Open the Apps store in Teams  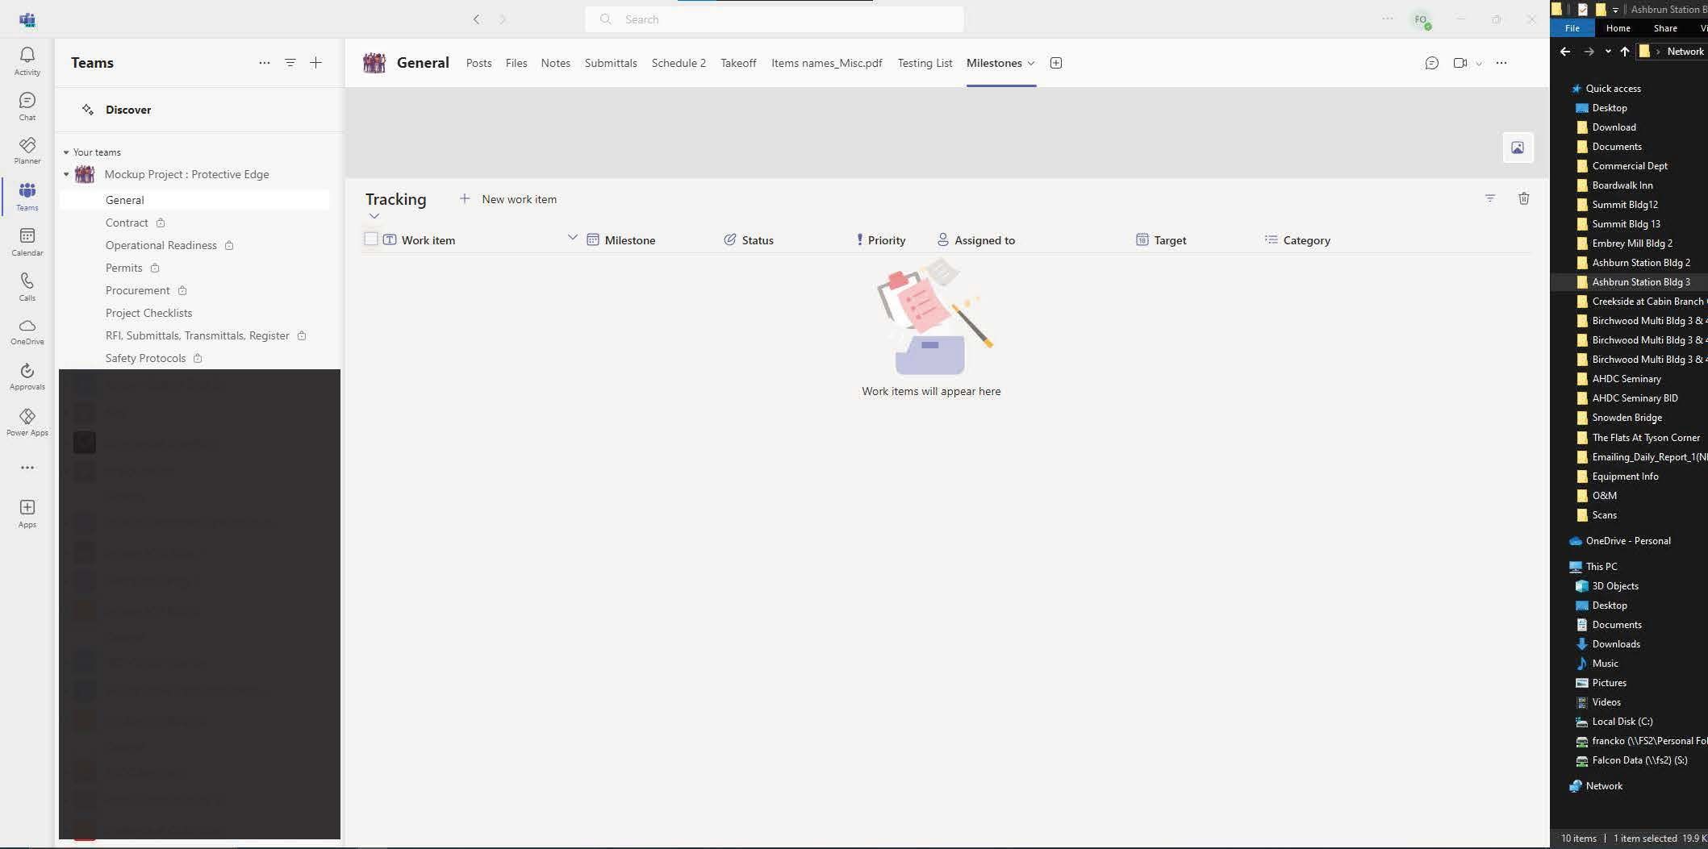(x=27, y=513)
